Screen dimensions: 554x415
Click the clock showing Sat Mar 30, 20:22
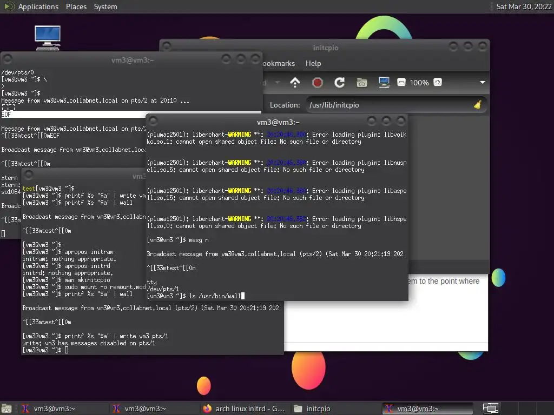tap(524, 6)
